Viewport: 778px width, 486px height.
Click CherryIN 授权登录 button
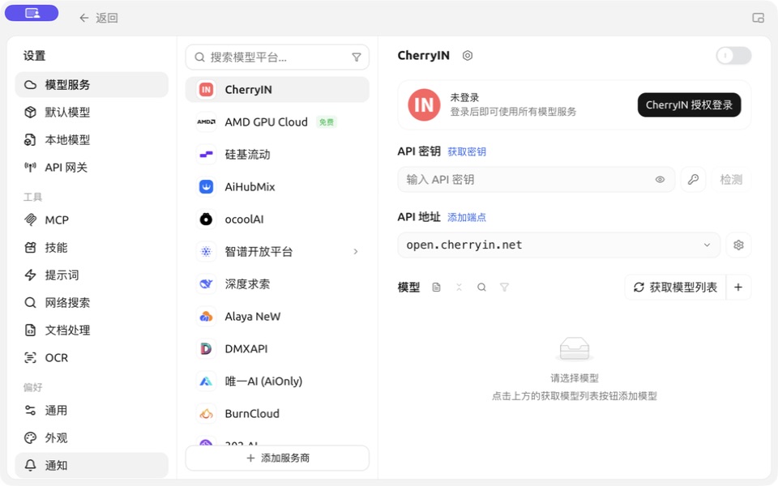click(689, 104)
